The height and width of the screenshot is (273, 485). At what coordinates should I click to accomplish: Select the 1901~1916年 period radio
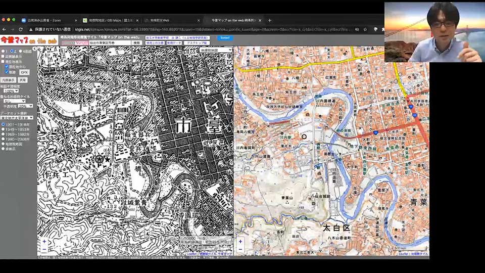(3, 124)
